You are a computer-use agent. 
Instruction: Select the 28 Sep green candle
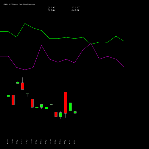[61, 114]
